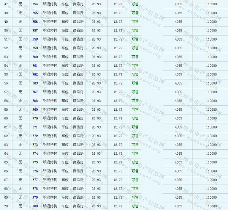Open the F60 unit link
The width and height of the screenshot is (228, 210).
(x=35, y=57)
